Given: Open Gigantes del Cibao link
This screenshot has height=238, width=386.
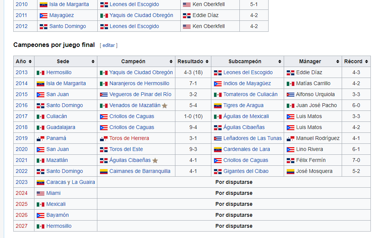Looking at the screenshot, I should tap(246, 171).
